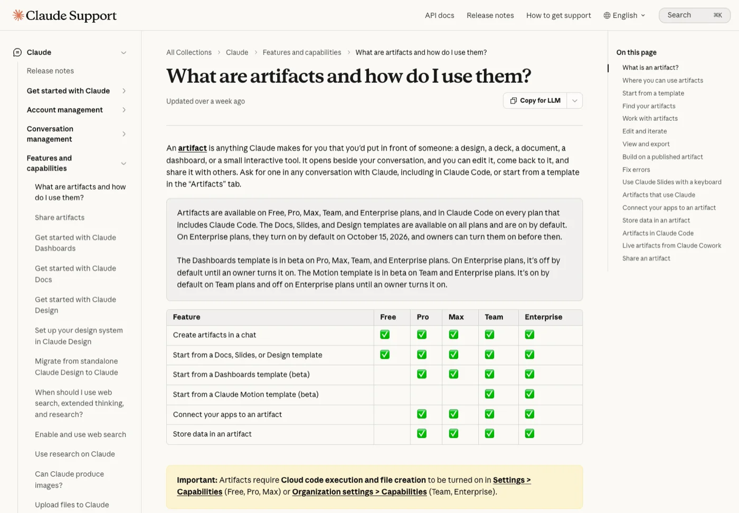
Task: Click the Free checkmark for Create artifacts in a chat
Action: (385, 335)
